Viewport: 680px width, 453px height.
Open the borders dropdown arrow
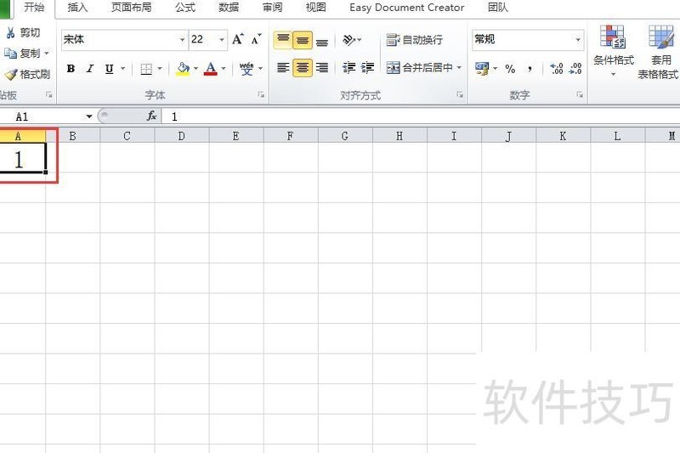click(160, 69)
